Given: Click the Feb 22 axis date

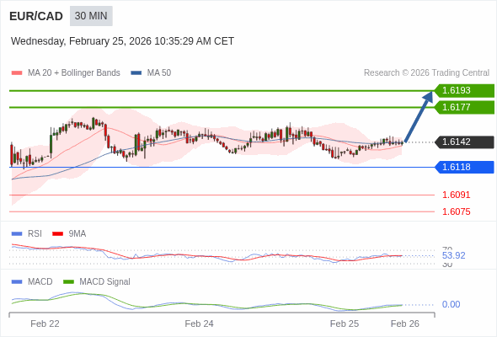Looking at the screenshot, I should [45, 324].
